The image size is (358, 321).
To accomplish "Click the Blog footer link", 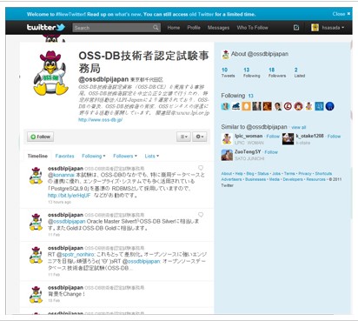I will 250,173.
